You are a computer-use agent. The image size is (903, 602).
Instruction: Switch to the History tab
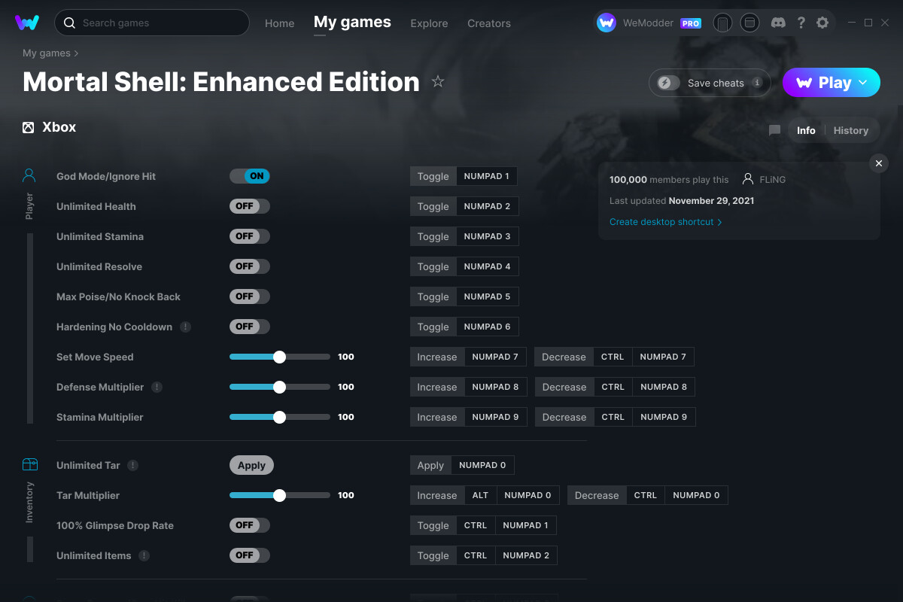tap(851, 130)
